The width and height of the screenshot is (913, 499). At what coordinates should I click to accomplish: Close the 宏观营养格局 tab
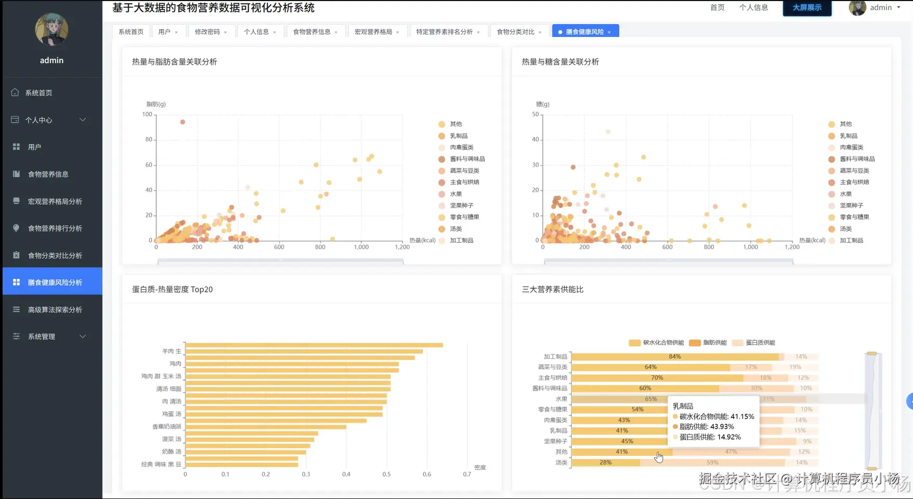397,32
